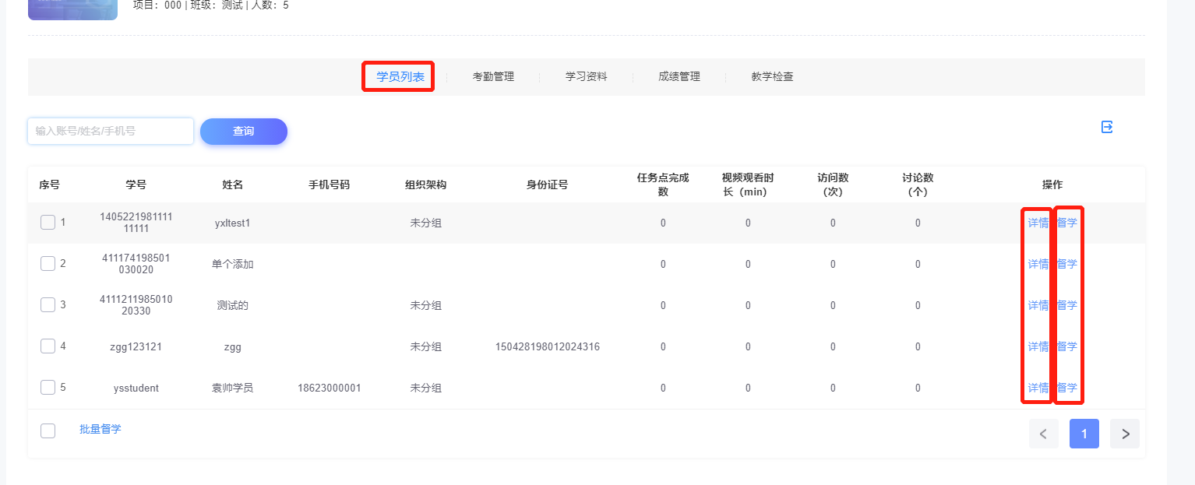Toggle the select-all checkbox beside 批量督学
This screenshot has width=1195, height=485.
click(48, 431)
